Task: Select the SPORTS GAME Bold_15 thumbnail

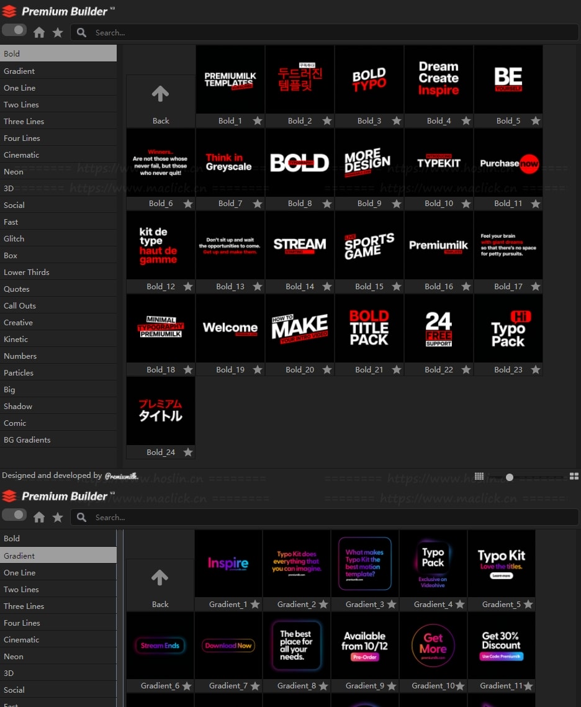Action: pyautogui.click(x=369, y=245)
